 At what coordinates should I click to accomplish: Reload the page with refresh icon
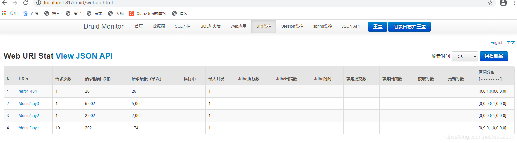26,3
